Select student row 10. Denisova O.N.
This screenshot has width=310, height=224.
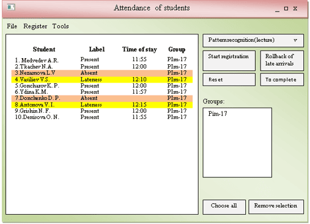(102, 117)
